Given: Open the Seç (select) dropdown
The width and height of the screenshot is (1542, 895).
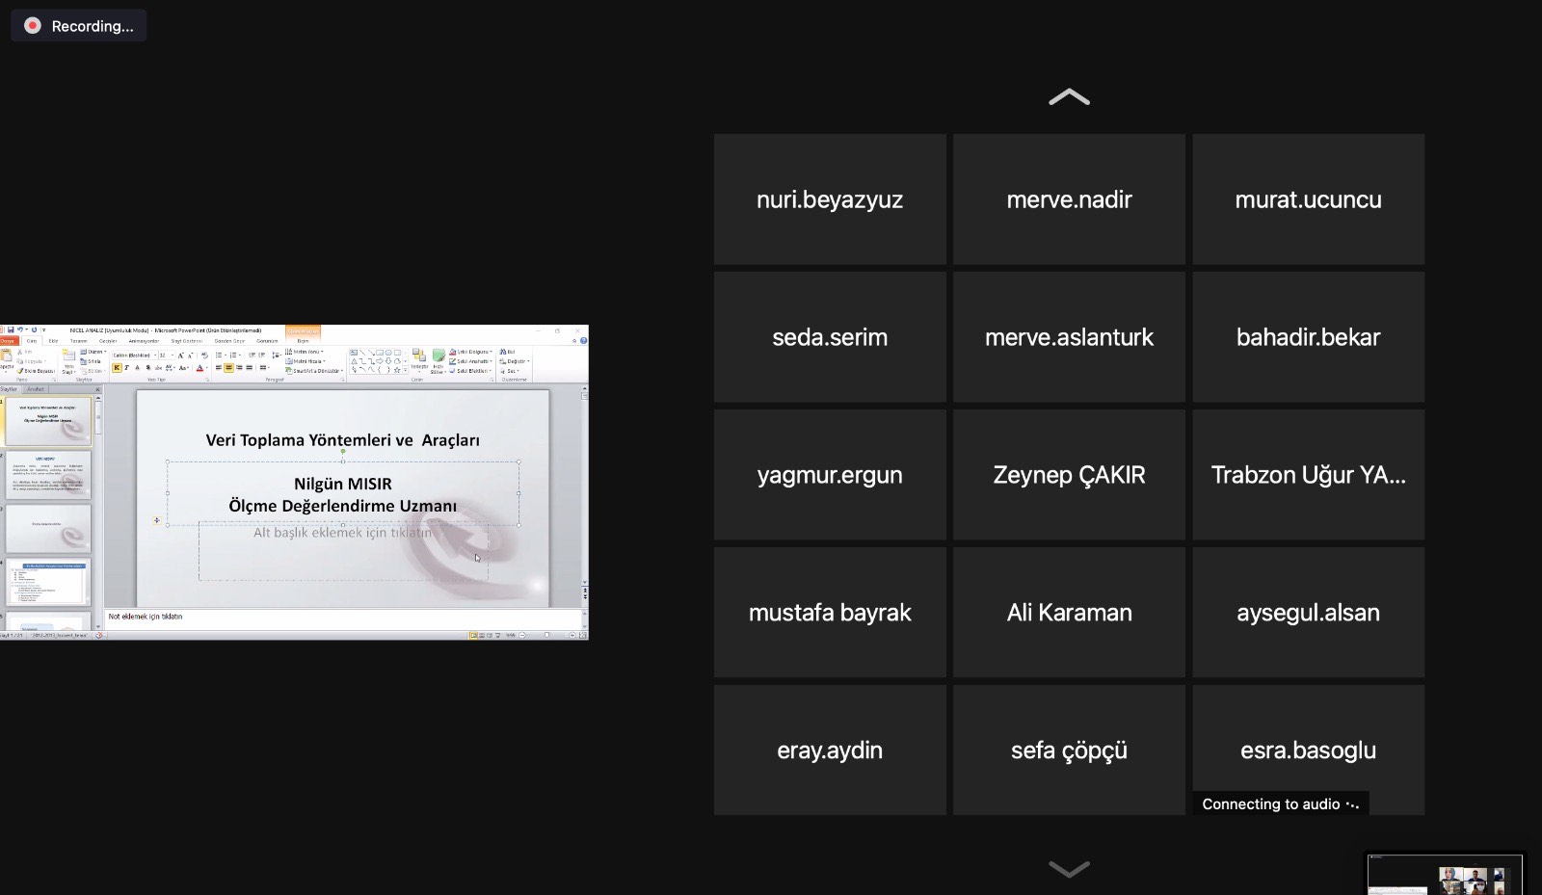Looking at the screenshot, I should [x=510, y=371].
